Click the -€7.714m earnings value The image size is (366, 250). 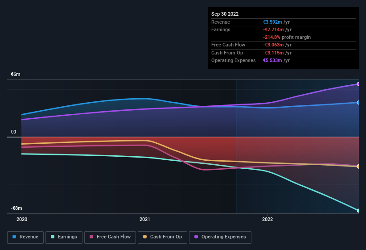point(273,29)
